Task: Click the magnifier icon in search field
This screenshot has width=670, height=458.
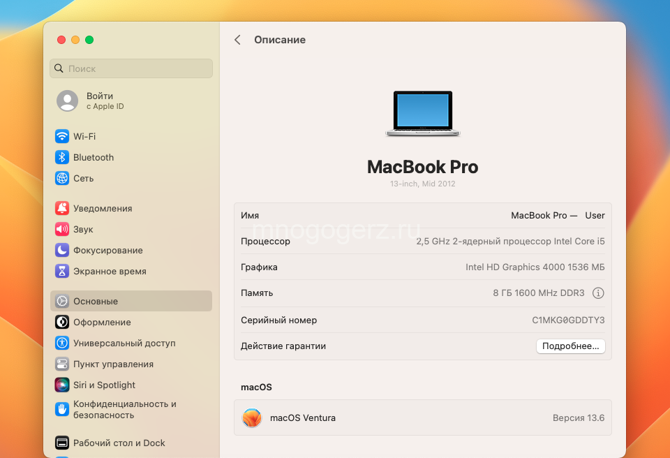Action: click(59, 68)
